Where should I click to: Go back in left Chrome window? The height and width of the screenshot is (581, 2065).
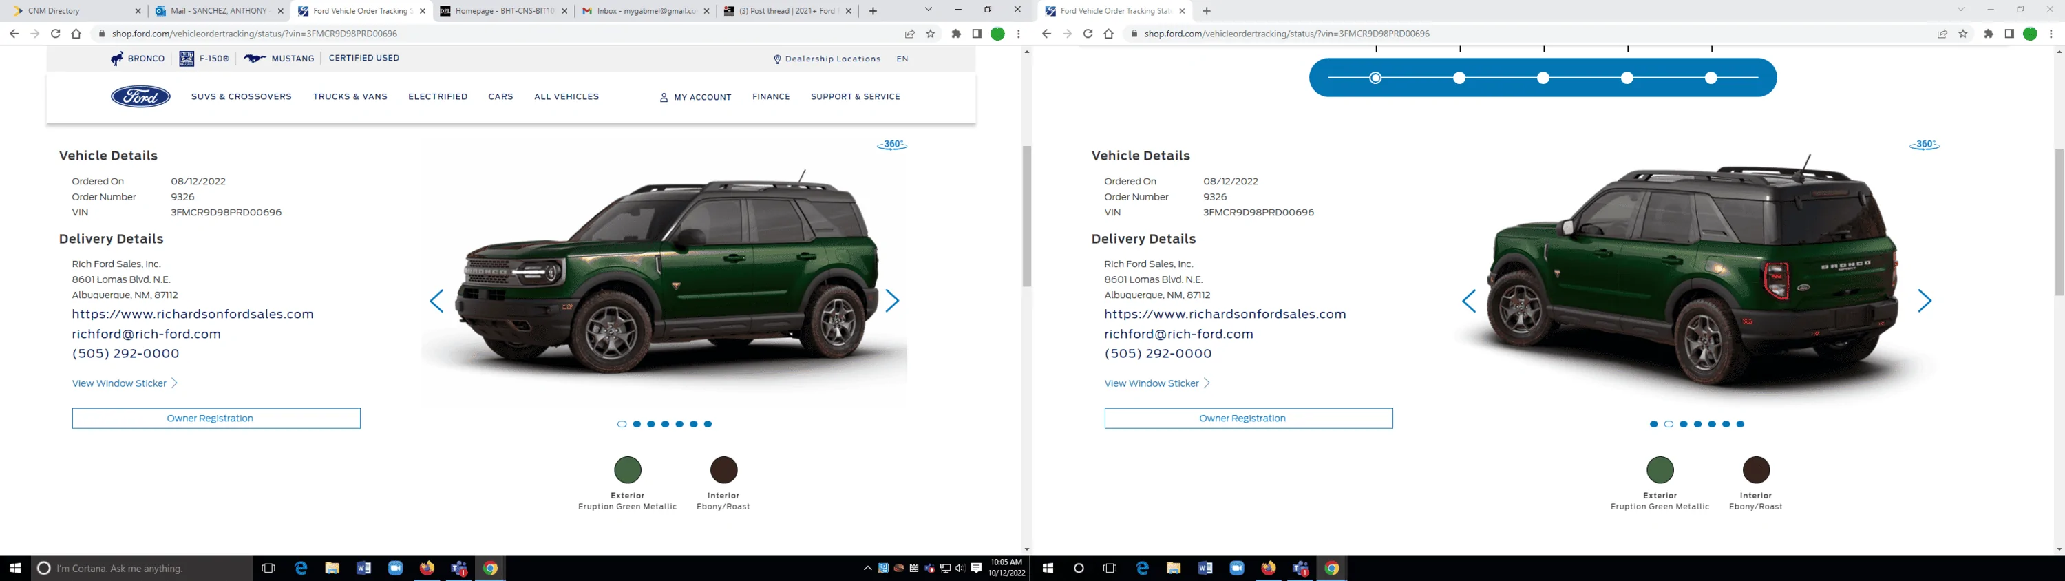click(x=14, y=34)
